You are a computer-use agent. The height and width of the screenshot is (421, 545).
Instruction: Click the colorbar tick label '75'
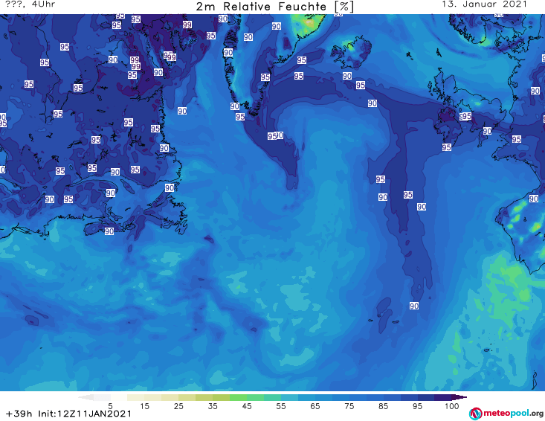coord(349,406)
